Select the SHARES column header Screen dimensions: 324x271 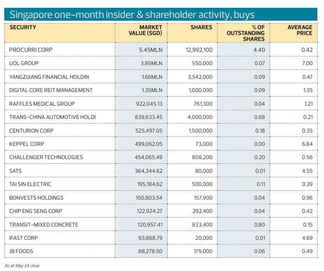click(201, 28)
